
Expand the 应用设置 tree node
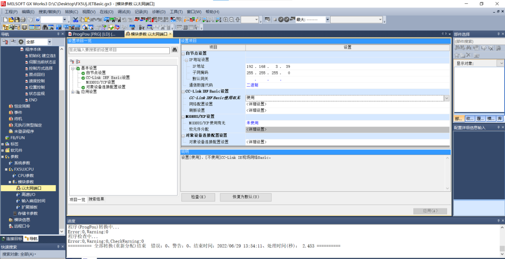(73, 92)
